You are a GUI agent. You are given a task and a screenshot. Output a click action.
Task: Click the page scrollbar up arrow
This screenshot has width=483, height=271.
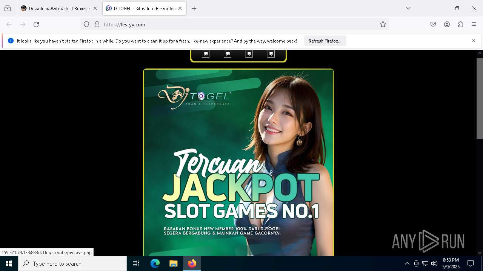(x=480, y=53)
